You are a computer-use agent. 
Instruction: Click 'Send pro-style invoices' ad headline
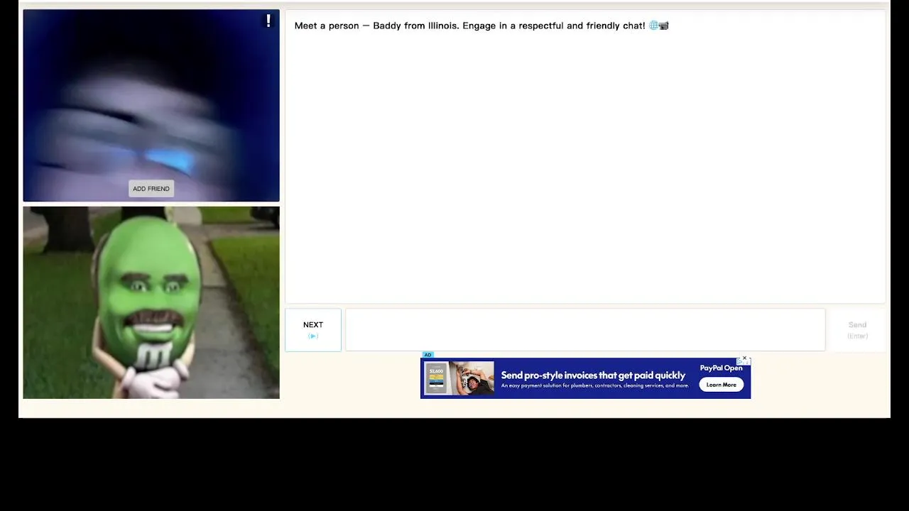pyautogui.click(x=593, y=375)
